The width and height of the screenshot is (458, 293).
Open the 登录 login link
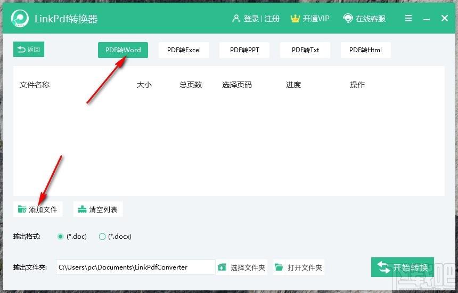coord(251,19)
